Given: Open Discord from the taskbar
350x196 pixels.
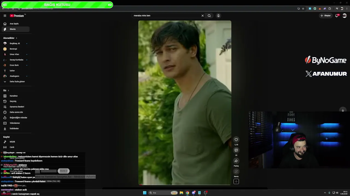Looking at the screenshot, I should click(x=194, y=193).
